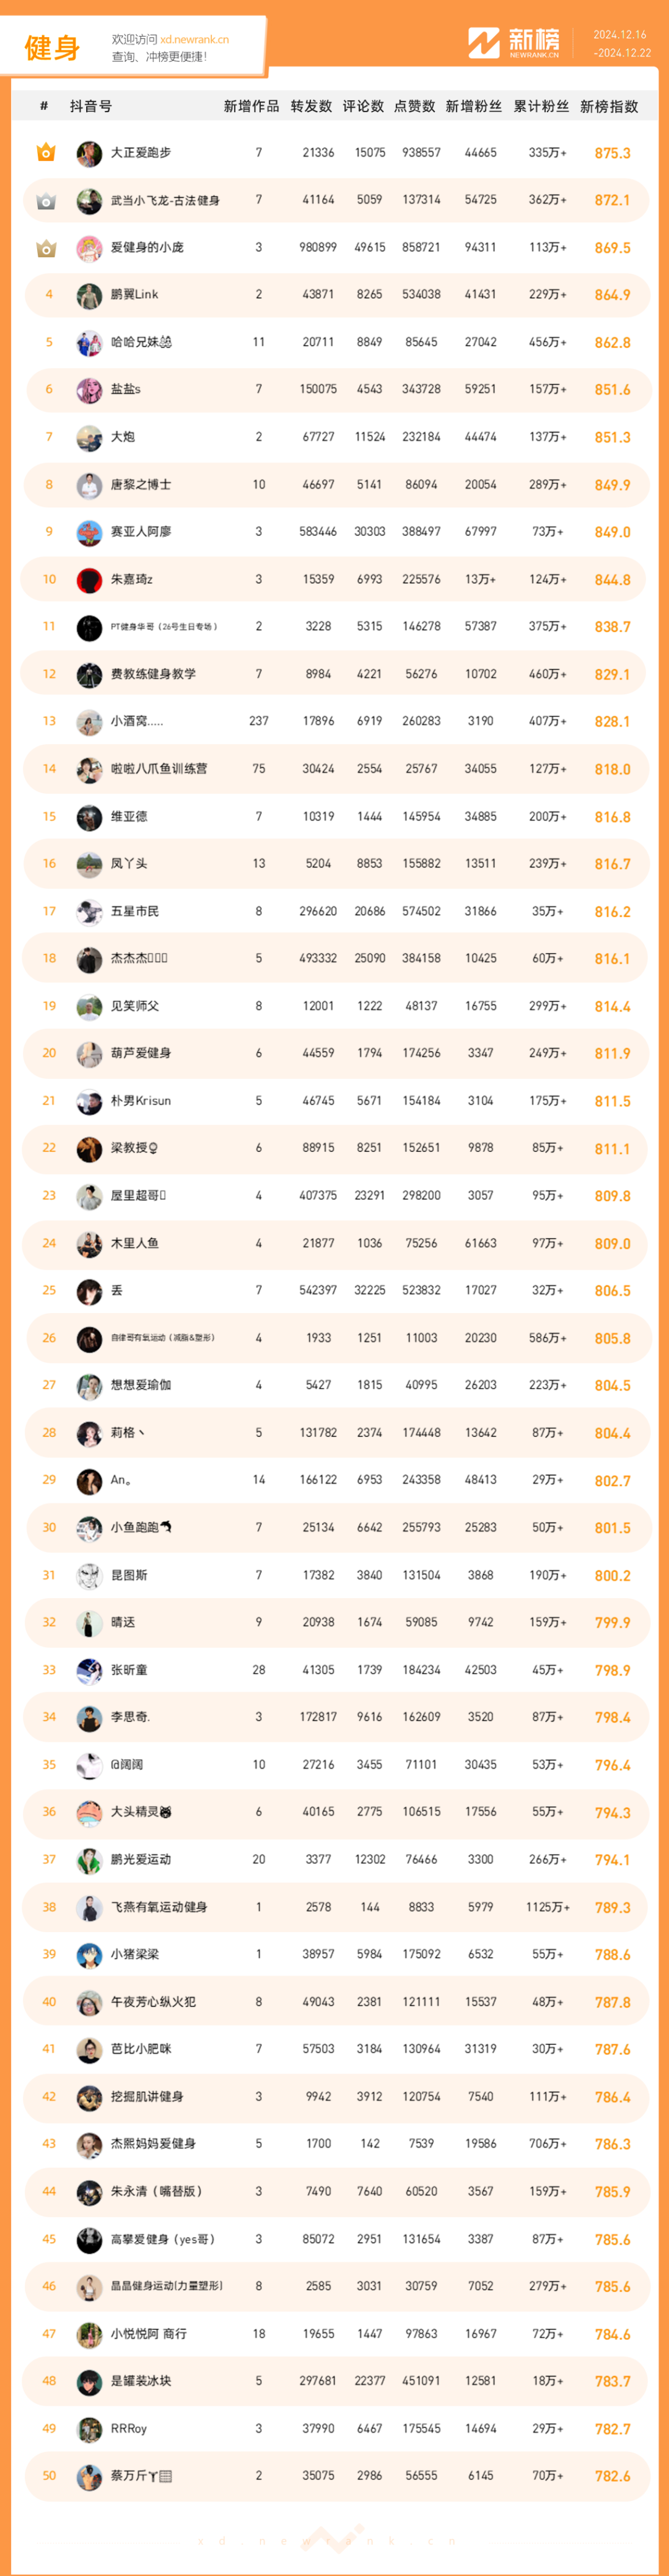
Task: Click the 累计粉丝 column header
Action: (541, 106)
